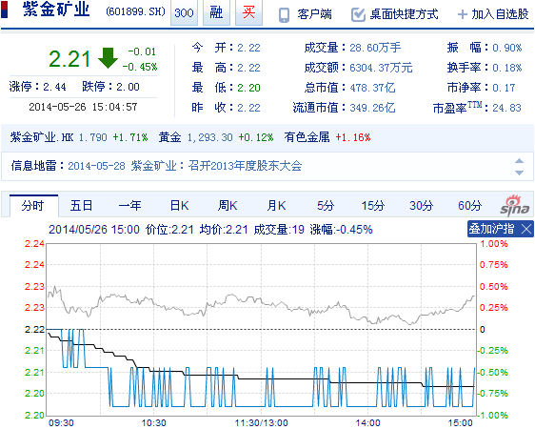Click the 最低 value 2.20
Viewport: 535px width, 429px height.
click(x=248, y=88)
